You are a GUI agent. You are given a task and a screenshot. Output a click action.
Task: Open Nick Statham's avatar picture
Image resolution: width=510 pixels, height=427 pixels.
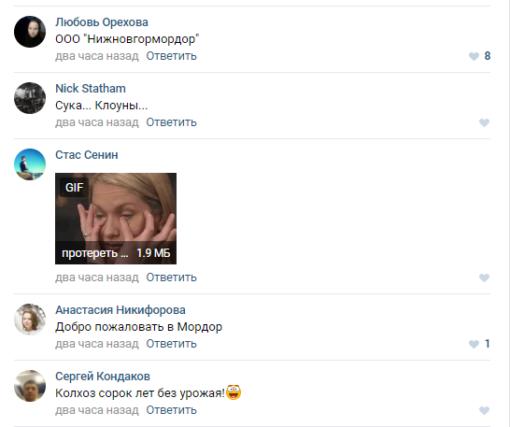[x=30, y=98]
